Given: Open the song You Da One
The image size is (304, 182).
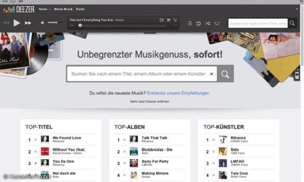Looking at the screenshot, I should 63,161.
